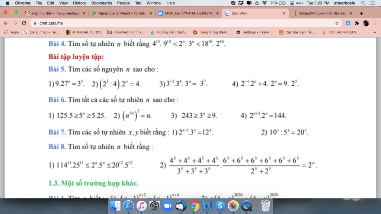
Task: Open Skype from the Dock
Action: click(x=220, y=206)
